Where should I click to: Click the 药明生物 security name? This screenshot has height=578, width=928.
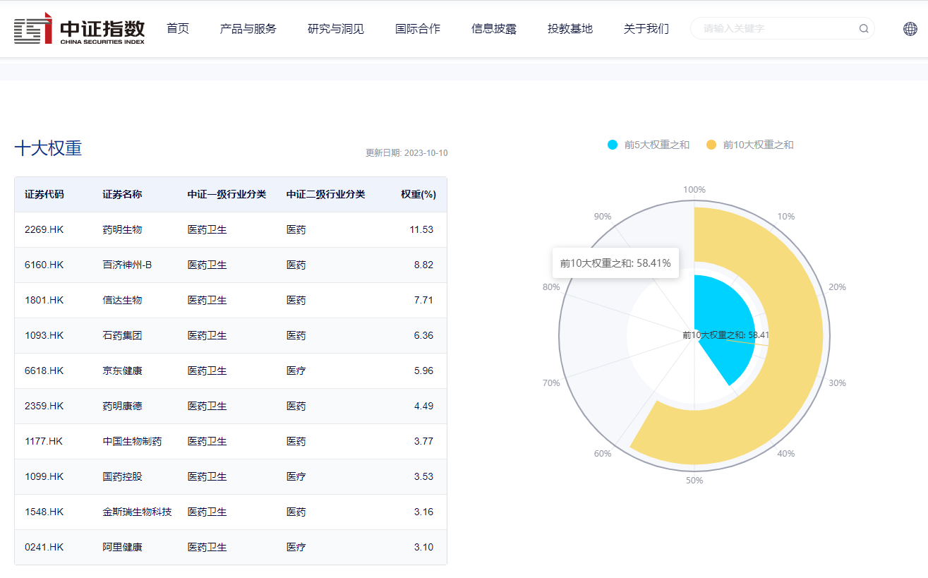click(122, 229)
